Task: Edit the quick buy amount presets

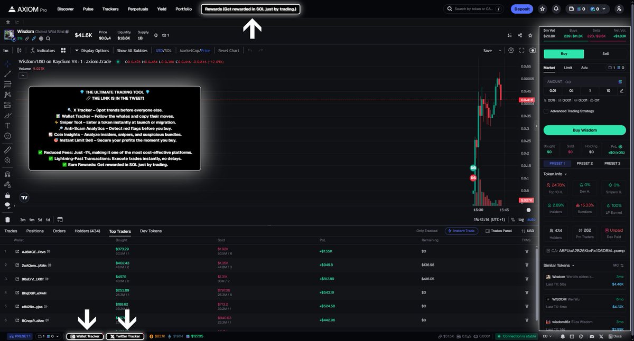Action: tap(621, 91)
